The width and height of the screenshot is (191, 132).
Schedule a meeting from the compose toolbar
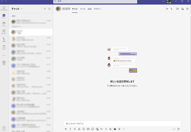click(97, 129)
